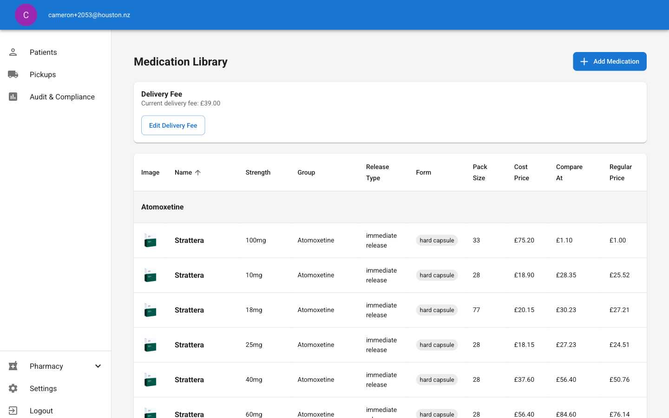The width and height of the screenshot is (669, 418).
Task: Click the Audit & Compliance chart icon
Action: point(13,97)
